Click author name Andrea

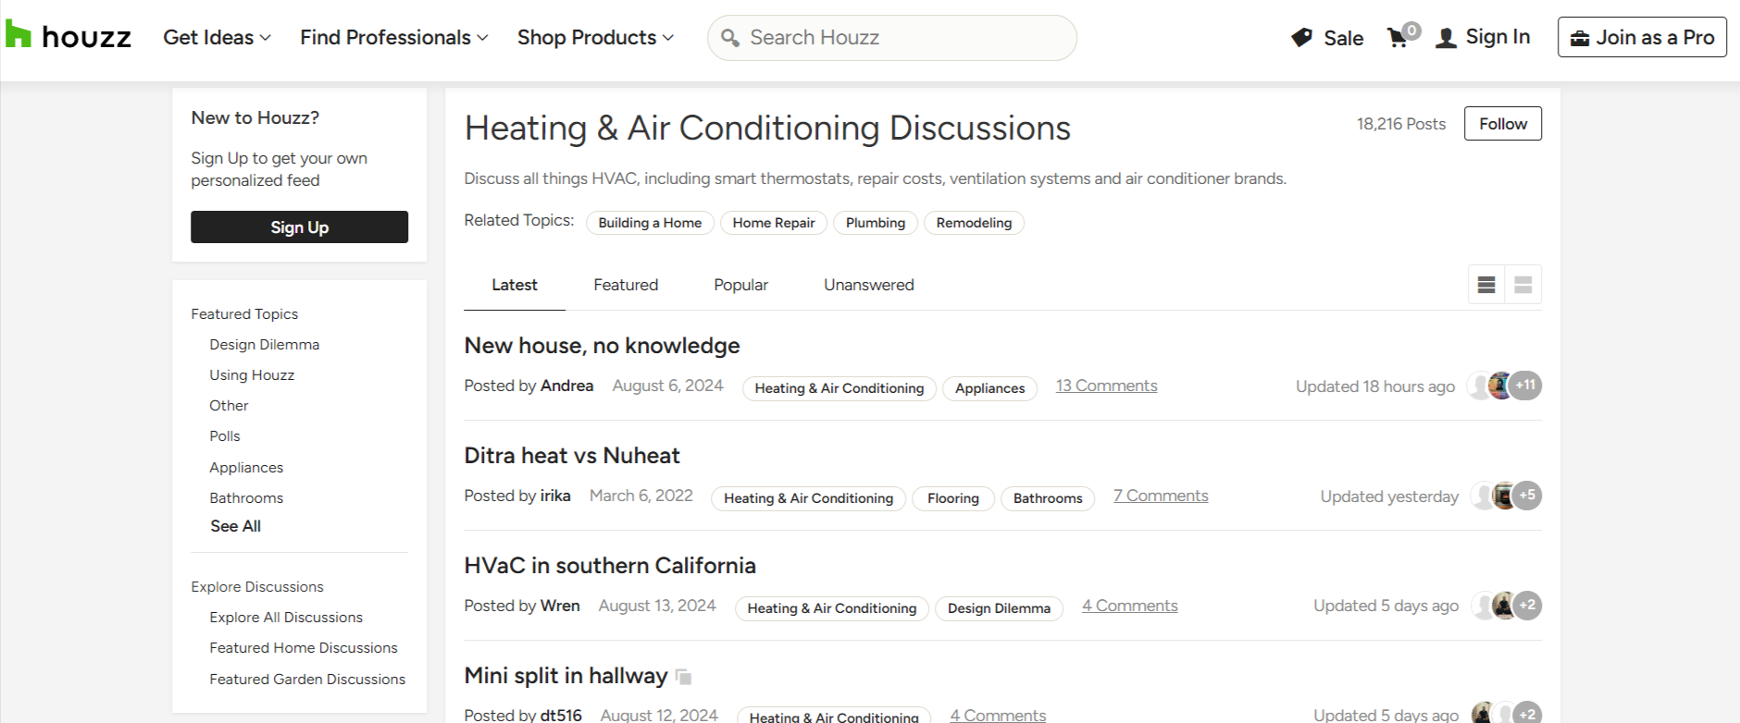[x=566, y=386]
